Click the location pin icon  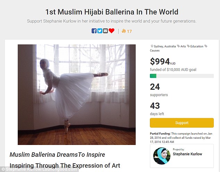click(152, 46)
